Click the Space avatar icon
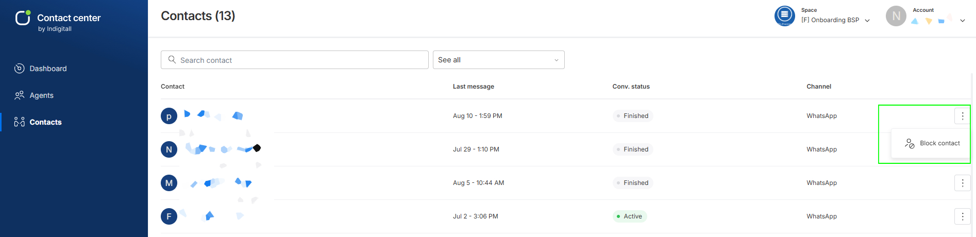The width and height of the screenshot is (976, 237). click(x=785, y=16)
